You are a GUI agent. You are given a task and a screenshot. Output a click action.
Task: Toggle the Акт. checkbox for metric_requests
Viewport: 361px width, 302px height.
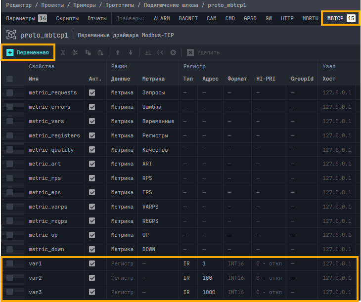(92, 92)
